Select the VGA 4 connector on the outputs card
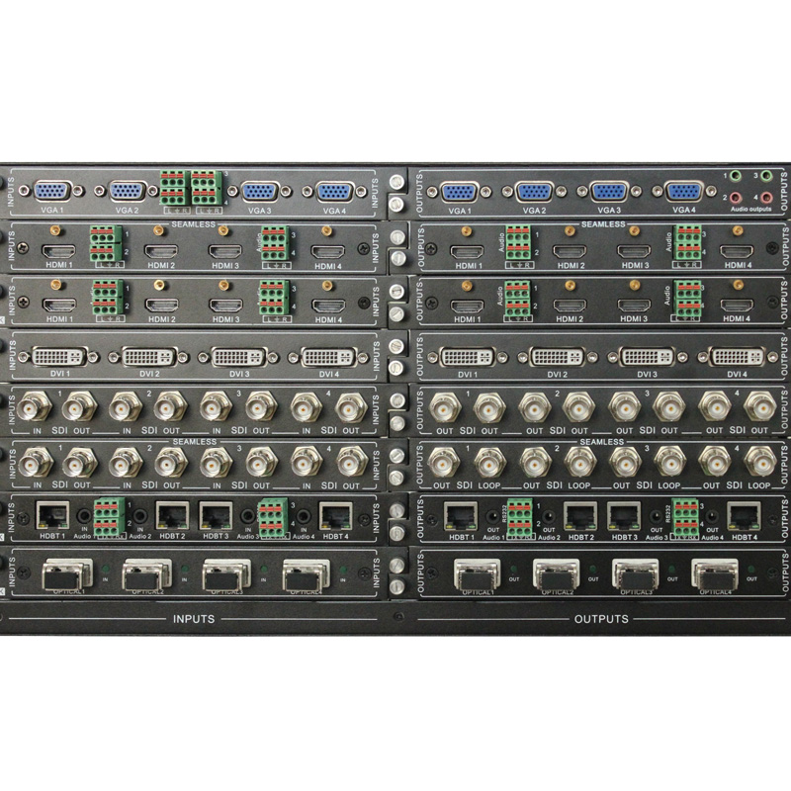Screen dimensions: 791x791 point(683,192)
